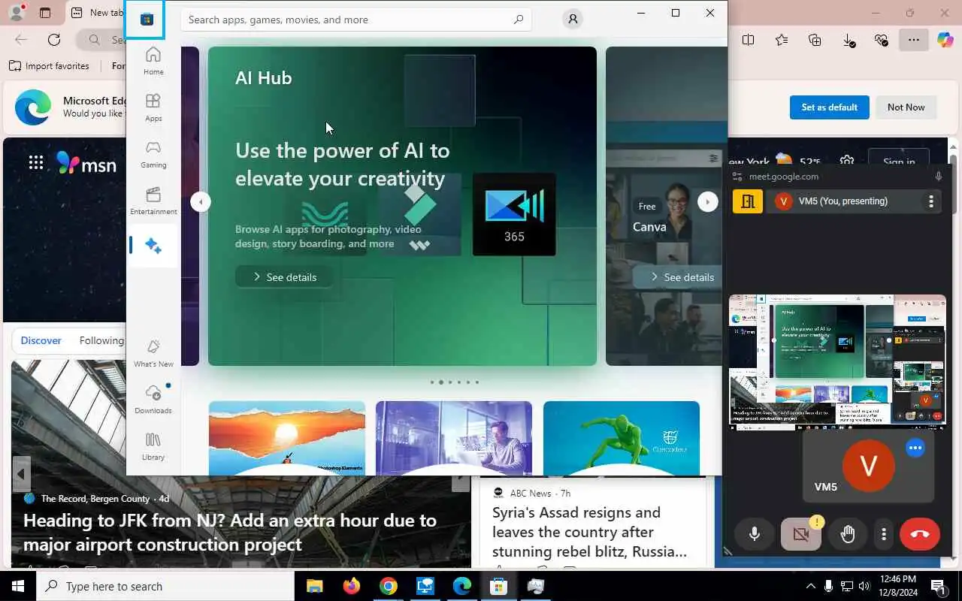Open Edge favorites star icon
962x601 pixels.
tap(782, 41)
